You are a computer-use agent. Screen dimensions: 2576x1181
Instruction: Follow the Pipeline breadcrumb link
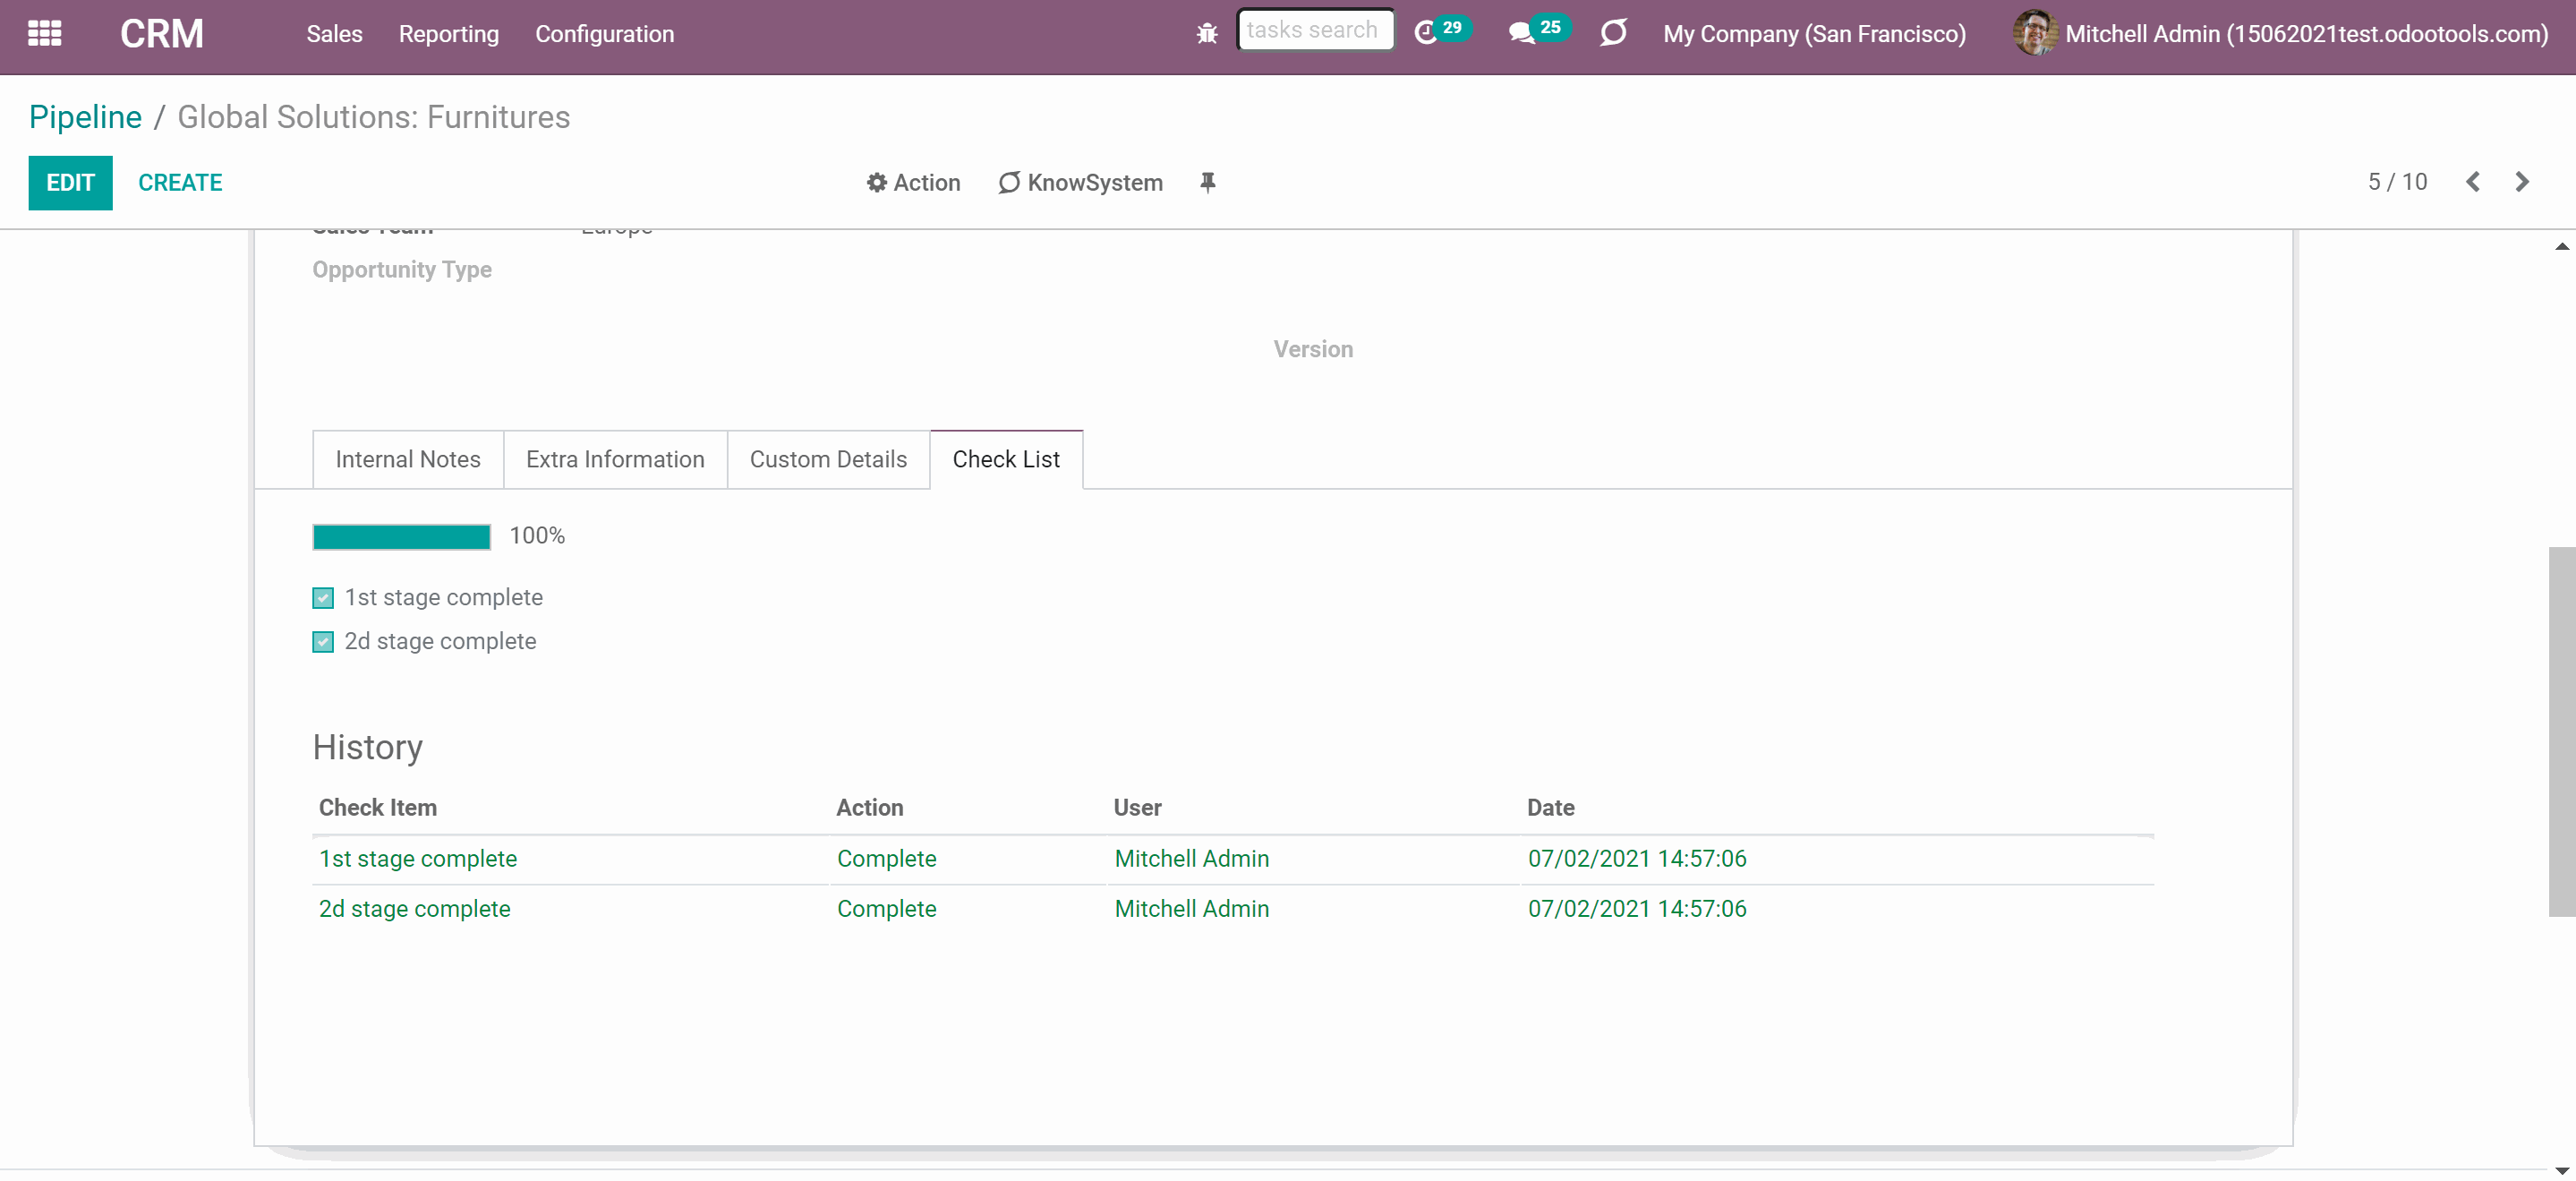point(85,117)
